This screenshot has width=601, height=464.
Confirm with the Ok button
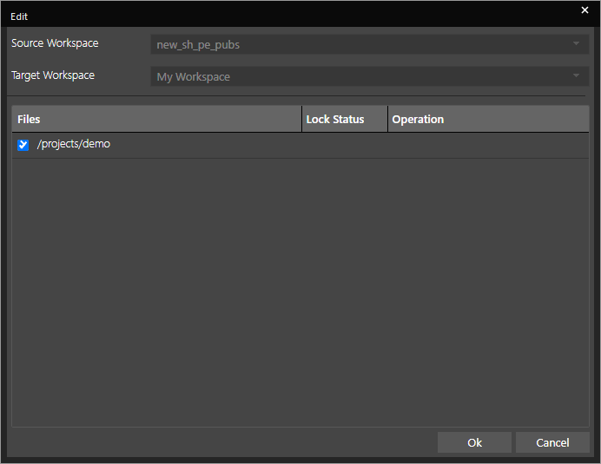[474, 442]
